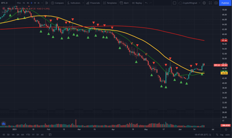The width and height of the screenshot is (232, 138).
Task: Set date range to 1Y
Action: tap(33, 135)
